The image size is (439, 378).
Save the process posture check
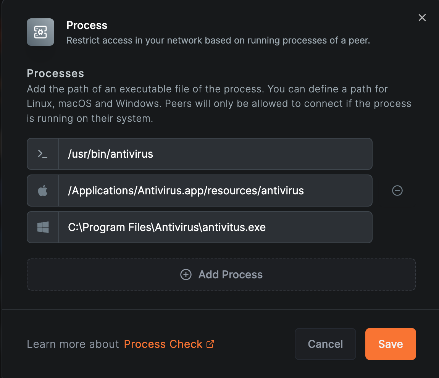390,344
